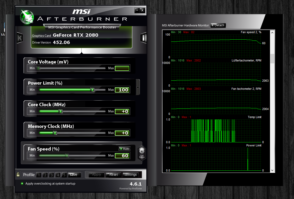Click the Fan Speed value field showing 60

pos(122,156)
